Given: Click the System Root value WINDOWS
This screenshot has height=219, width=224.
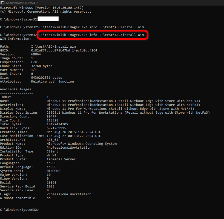Looking at the screenshot, I should coord(53,171).
